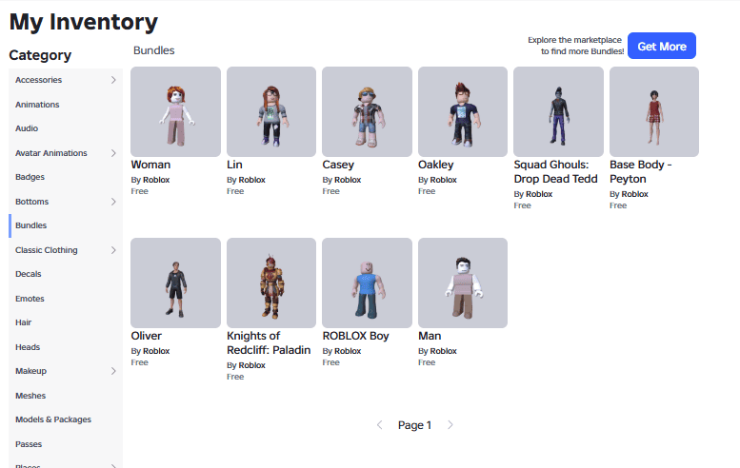Open the Man bundle thumbnail
Viewport: 740px width, 468px height.
[x=463, y=283]
